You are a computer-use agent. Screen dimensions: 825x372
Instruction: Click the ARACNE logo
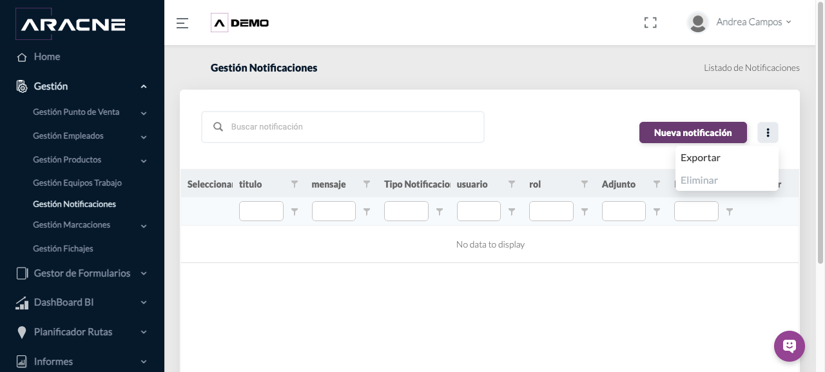point(70,24)
